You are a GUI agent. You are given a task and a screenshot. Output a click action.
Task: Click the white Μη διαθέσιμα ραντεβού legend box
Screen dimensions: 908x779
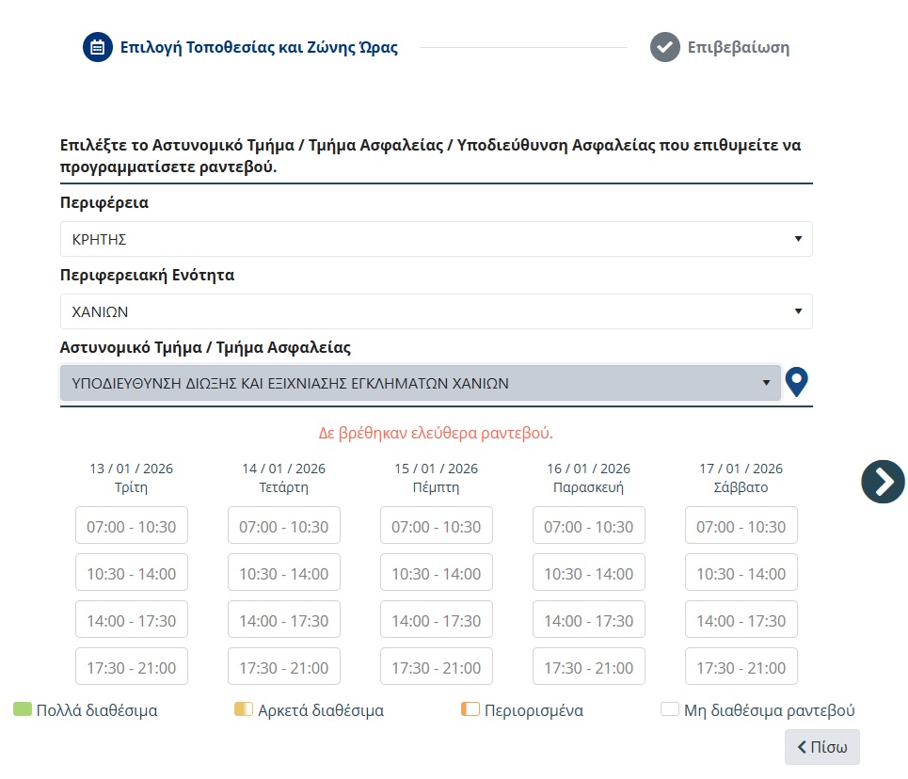[670, 709]
